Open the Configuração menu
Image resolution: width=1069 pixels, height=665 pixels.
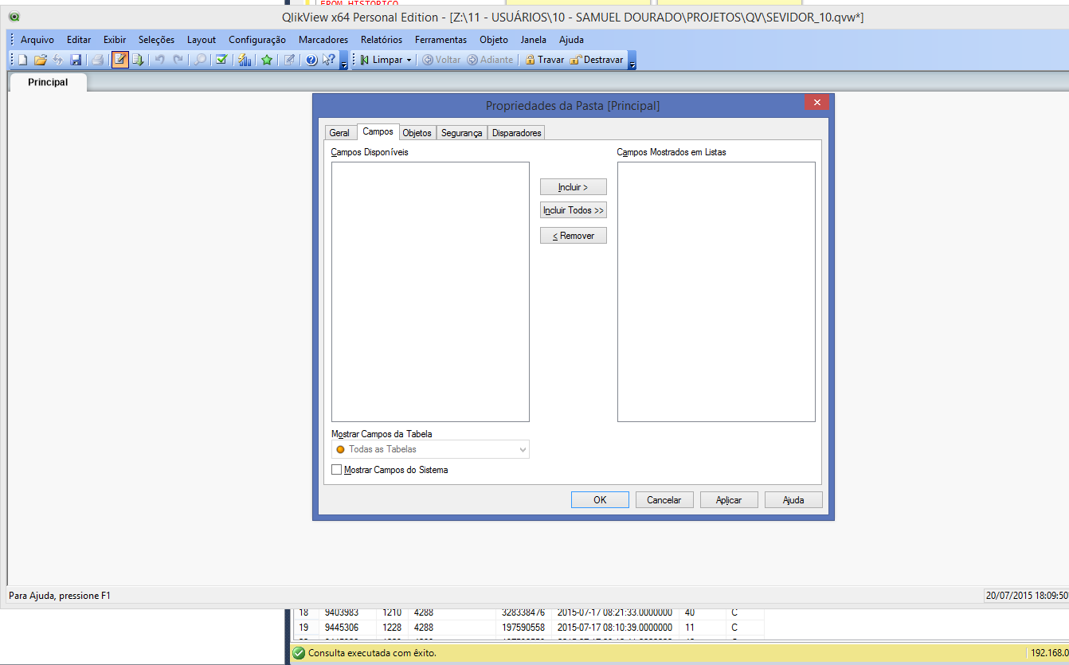coord(257,39)
